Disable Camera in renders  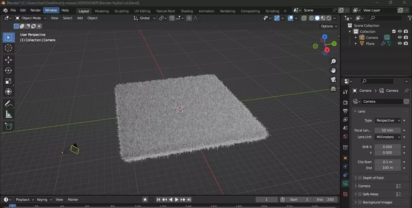coord(406,37)
